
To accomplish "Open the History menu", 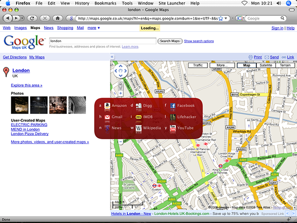I will tap(82, 3).
